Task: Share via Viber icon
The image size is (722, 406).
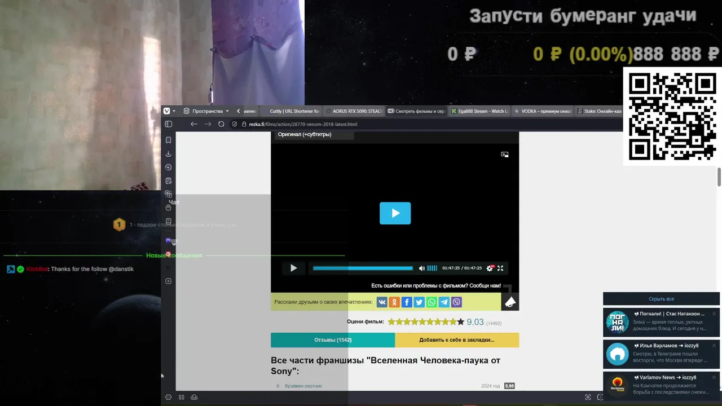Action: point(456,302)
